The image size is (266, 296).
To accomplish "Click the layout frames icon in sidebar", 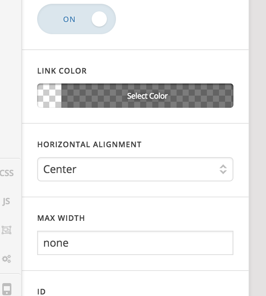I will (6, 230).
